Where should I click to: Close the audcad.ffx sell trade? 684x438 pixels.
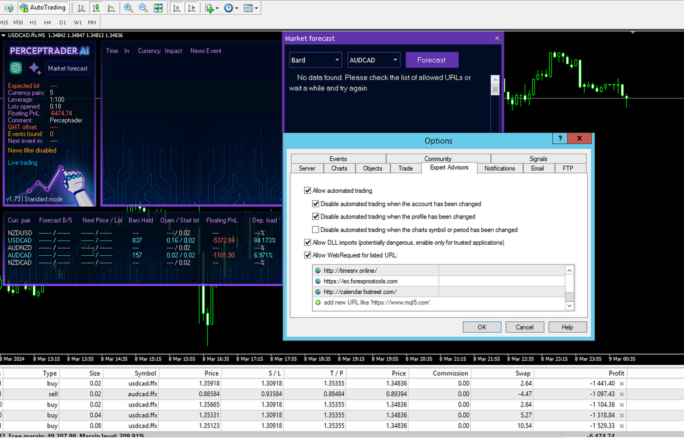[622, 394]
